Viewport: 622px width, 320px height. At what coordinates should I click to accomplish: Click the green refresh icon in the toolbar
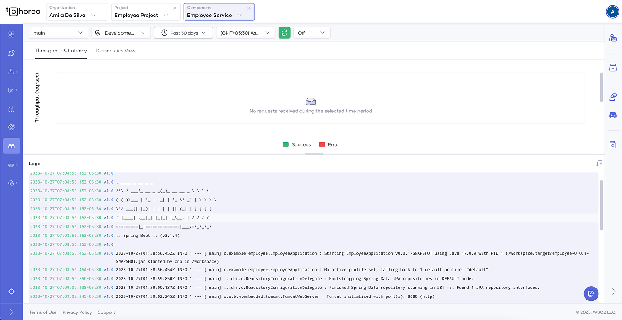284,32
